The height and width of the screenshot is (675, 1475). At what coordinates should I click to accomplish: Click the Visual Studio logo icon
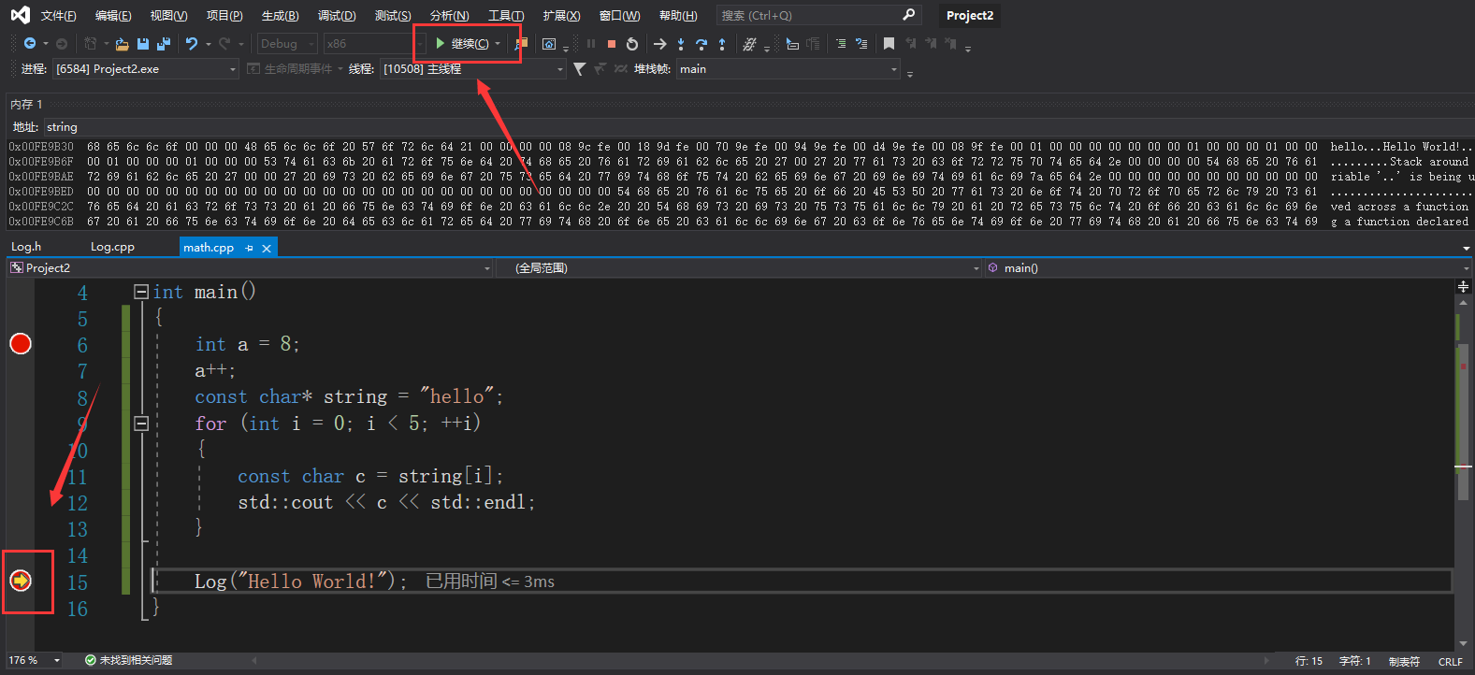(x=20, y=15)
